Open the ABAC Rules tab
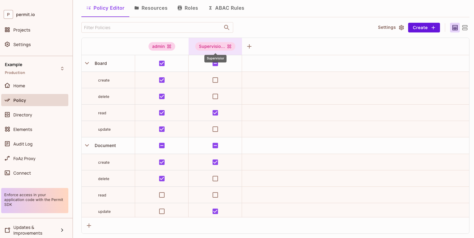Viewport: 474px width, 238px height. (x=226, y=8)
